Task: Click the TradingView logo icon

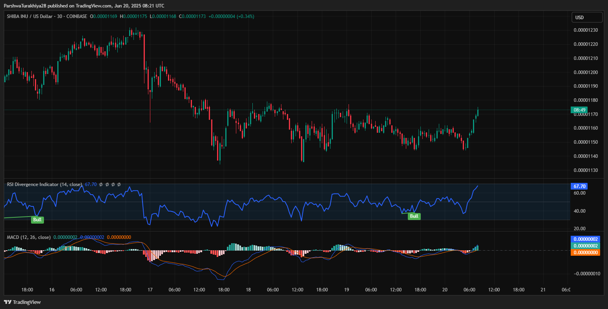Action: pos(7,302)
